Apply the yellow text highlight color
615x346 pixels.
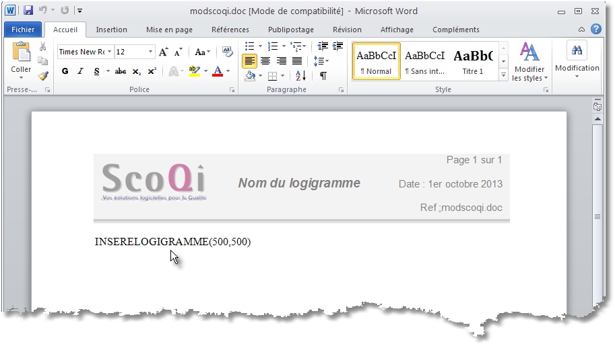point(195,71)
